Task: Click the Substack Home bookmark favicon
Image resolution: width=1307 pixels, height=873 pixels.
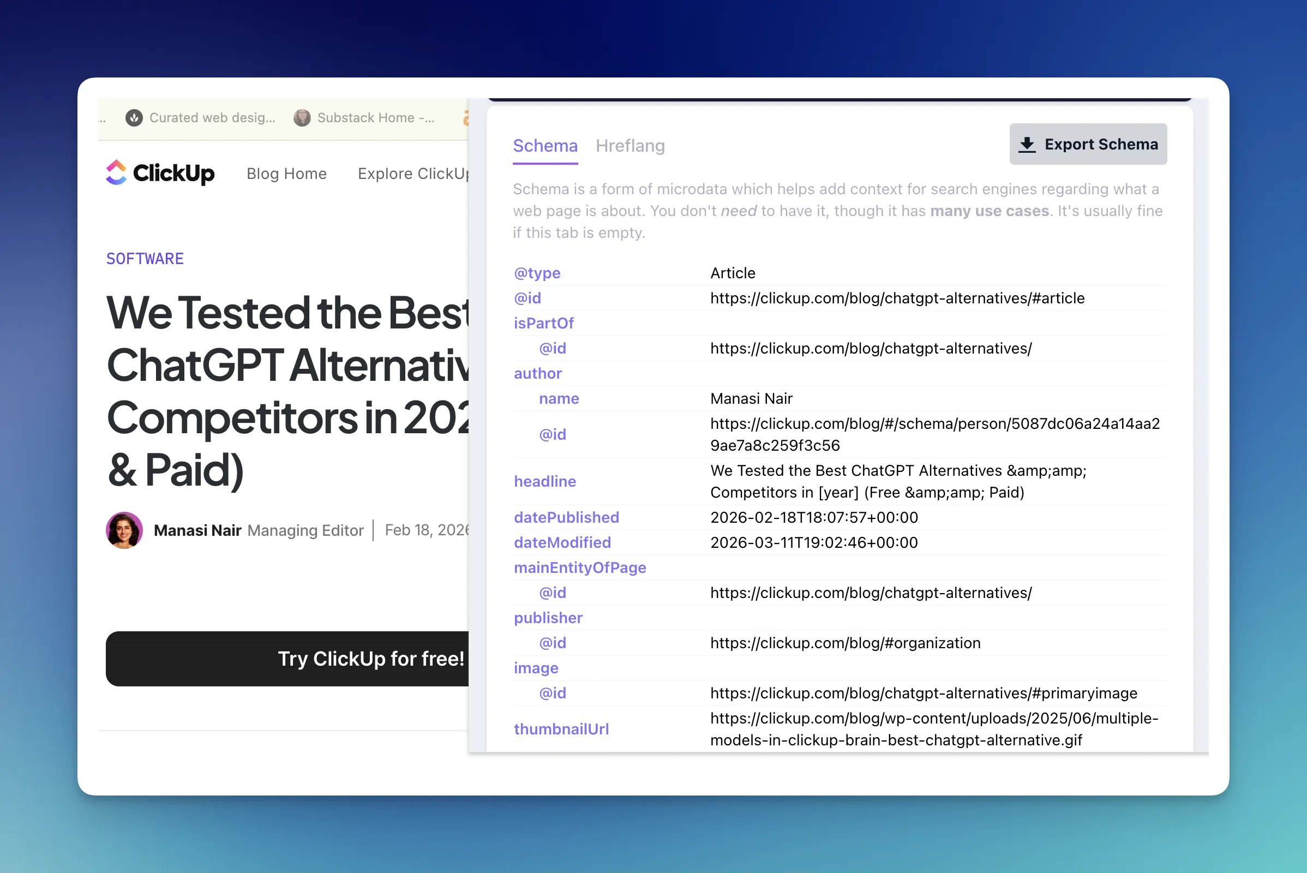Action: [x=302, y=117]
